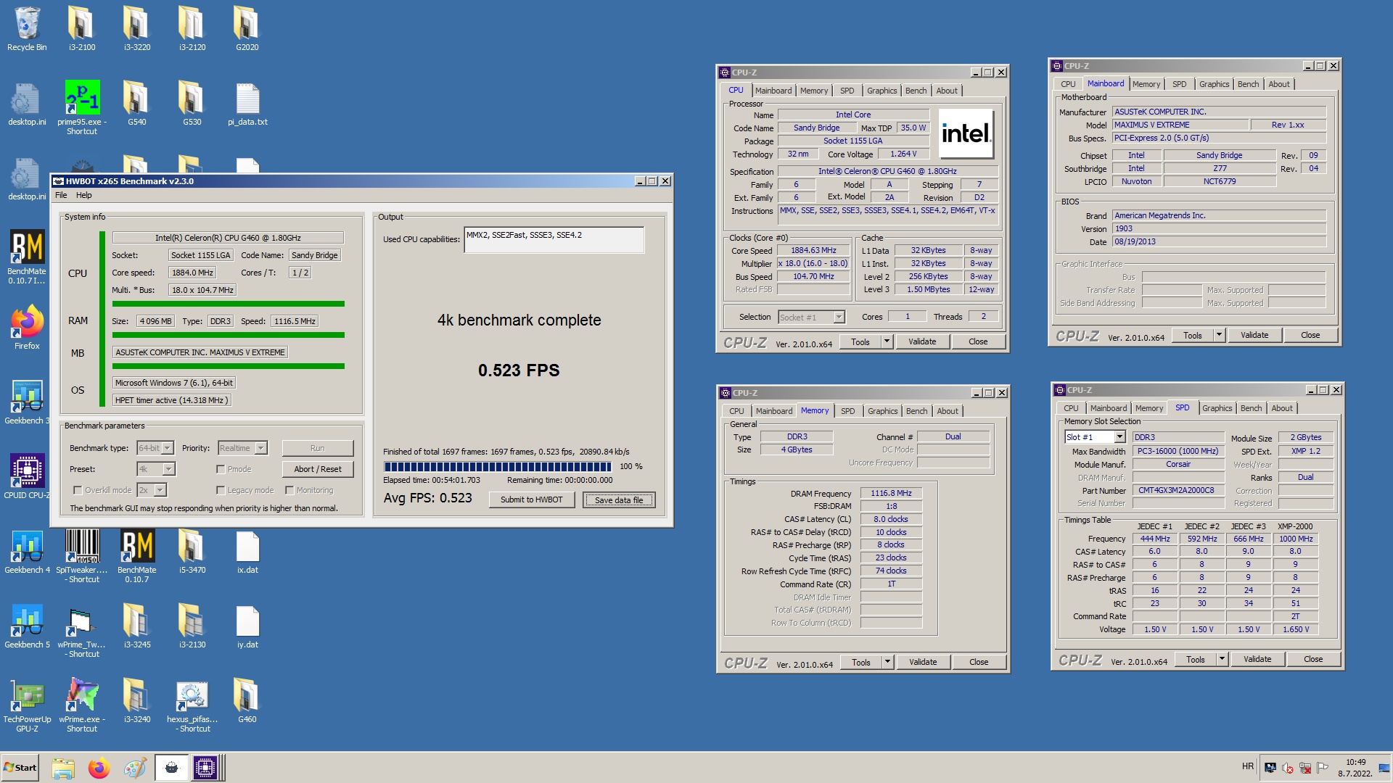Open the Slot #1 memory slot dropdown
This screenshot has height=783, width=1393.
(x=1095, y=437)
